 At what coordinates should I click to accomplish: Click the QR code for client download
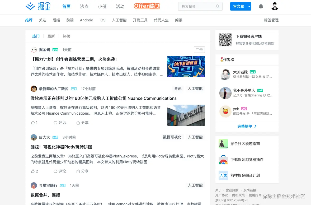tap(225, 40)
